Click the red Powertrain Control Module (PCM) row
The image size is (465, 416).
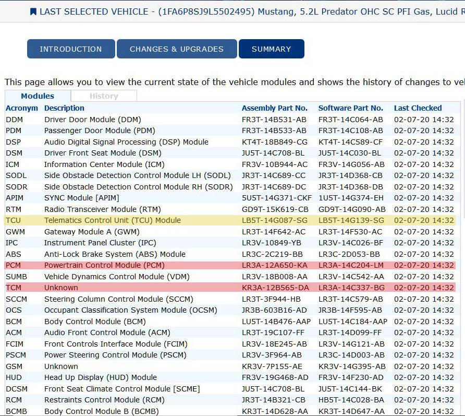click(x=230, y=265)
